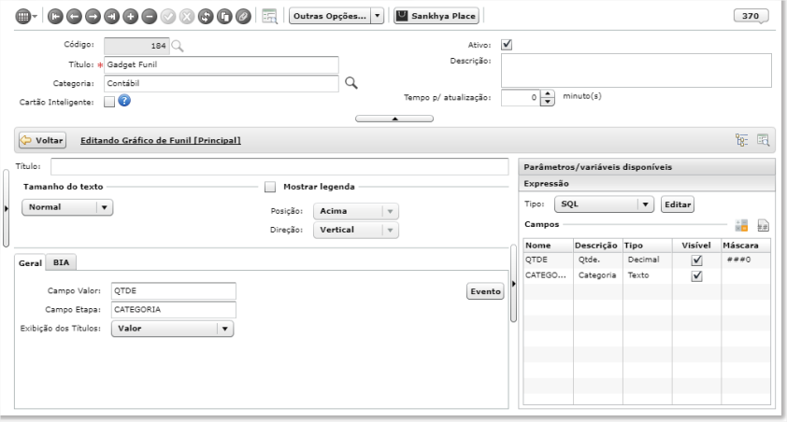Click the Expressão section header
This screenshot has width=787, height=422.
647,183
